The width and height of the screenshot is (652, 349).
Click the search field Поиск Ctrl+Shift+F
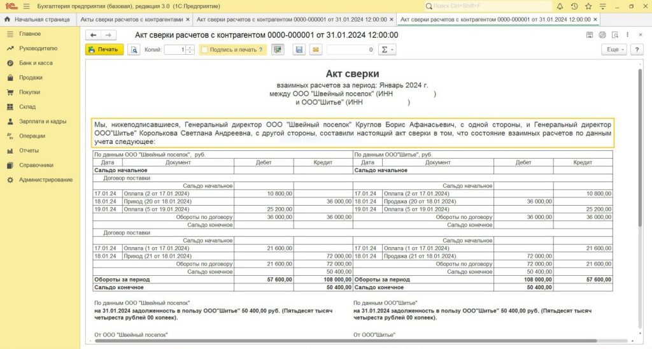[x=488, y=6]
